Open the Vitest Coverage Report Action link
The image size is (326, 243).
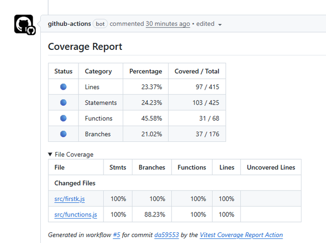(241, 235)
